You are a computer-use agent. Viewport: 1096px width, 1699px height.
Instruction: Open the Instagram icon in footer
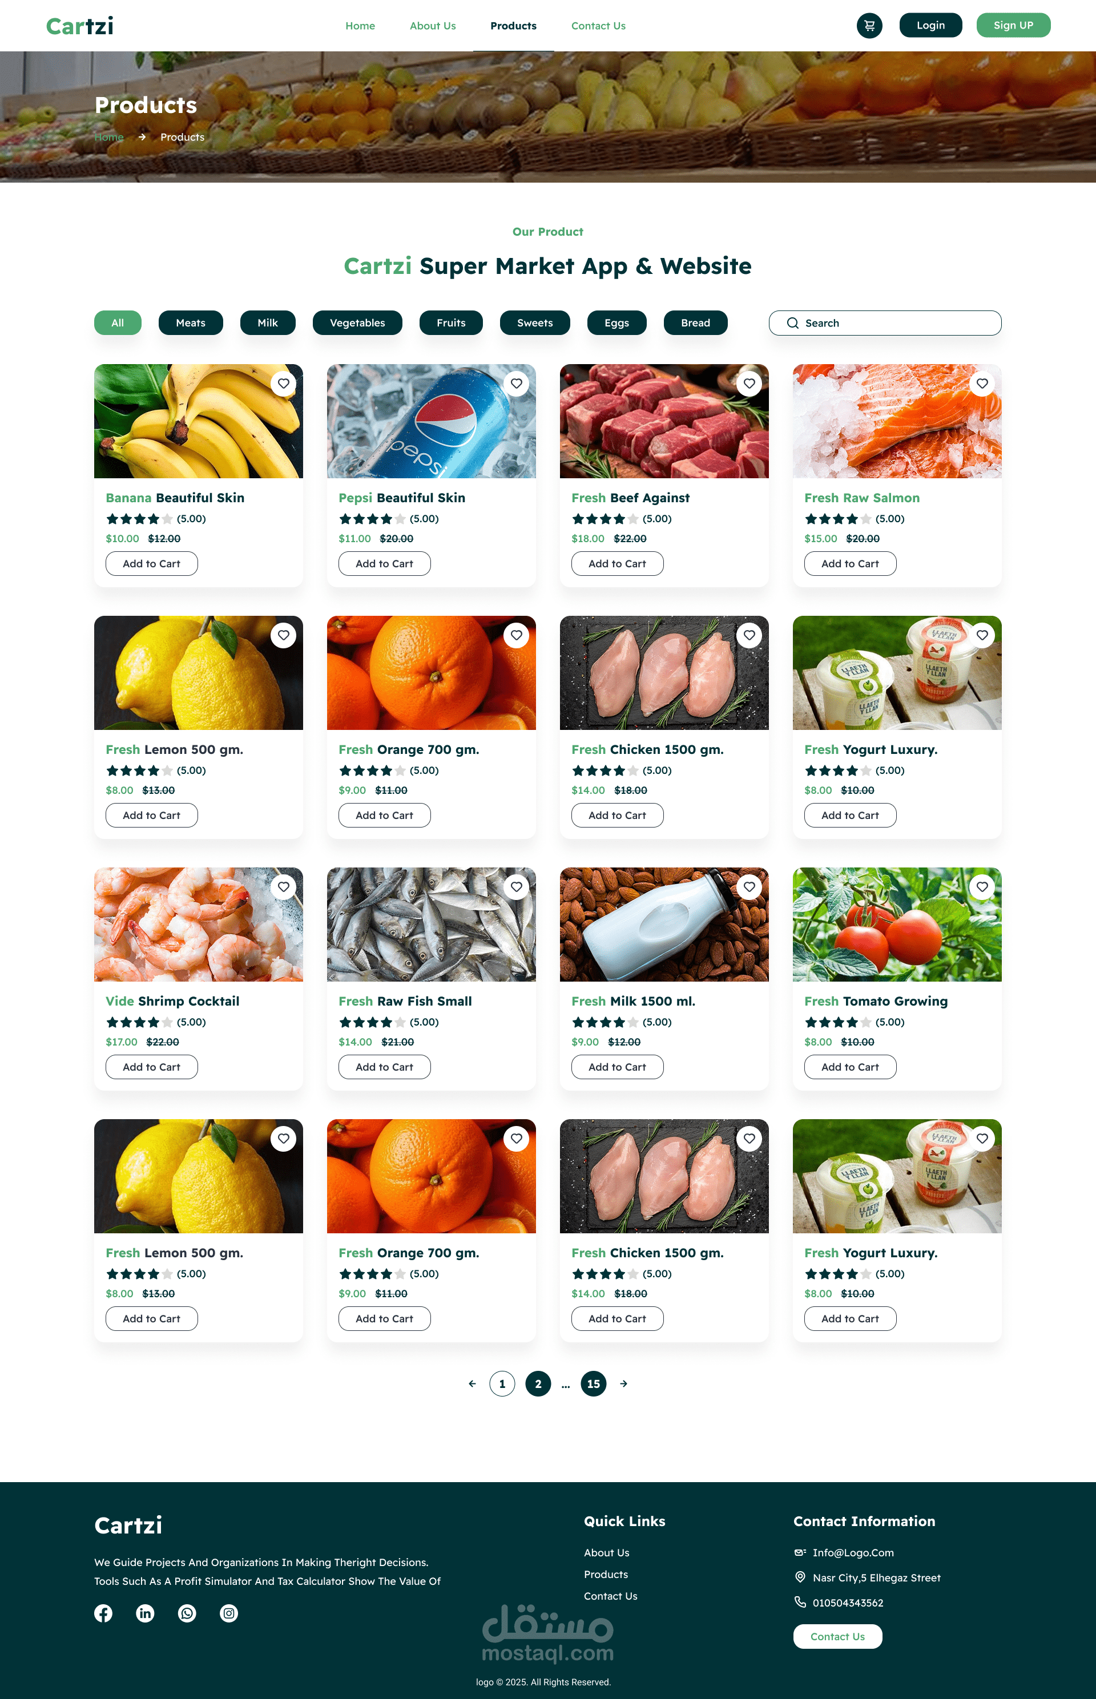pyautogui.click(x=229, y=1613)
